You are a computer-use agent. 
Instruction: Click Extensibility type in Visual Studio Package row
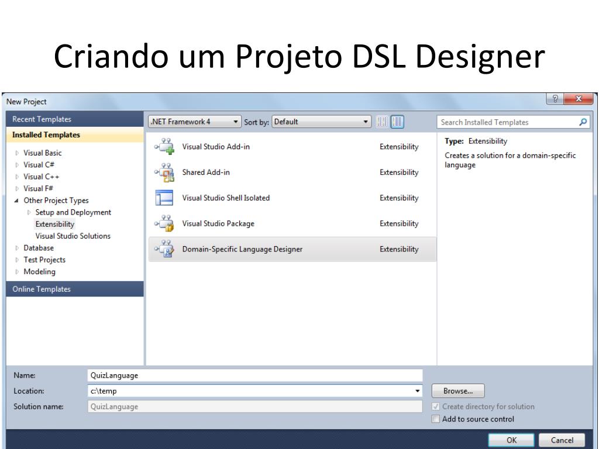[x=399, y=223]
